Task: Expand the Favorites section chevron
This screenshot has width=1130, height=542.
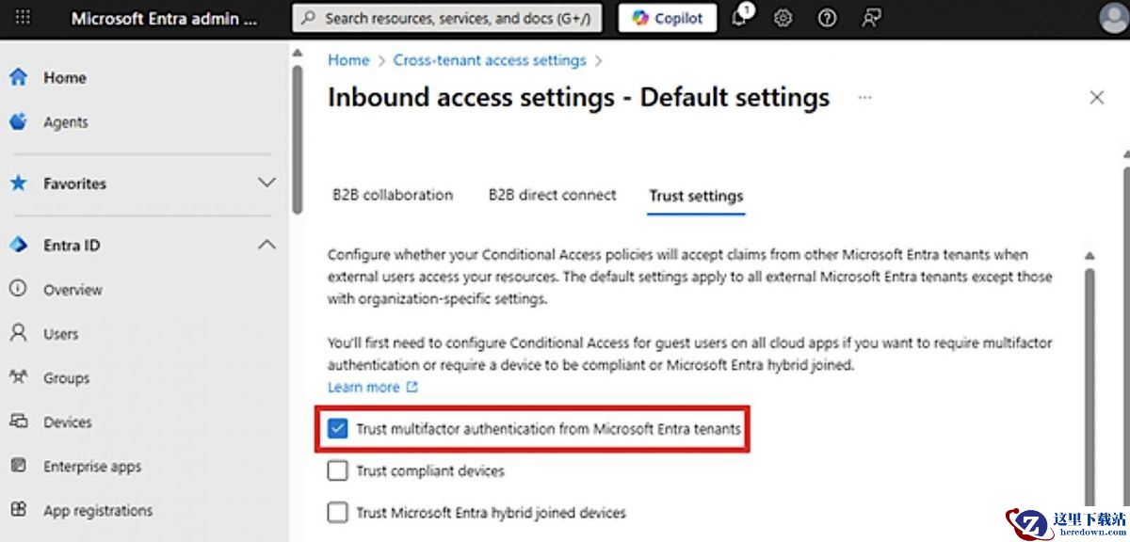Action: pyautogui.click(x=266, y=183)
